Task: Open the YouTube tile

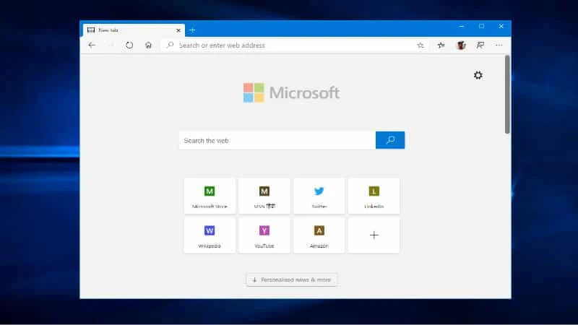Action: [x=264, y=235]
